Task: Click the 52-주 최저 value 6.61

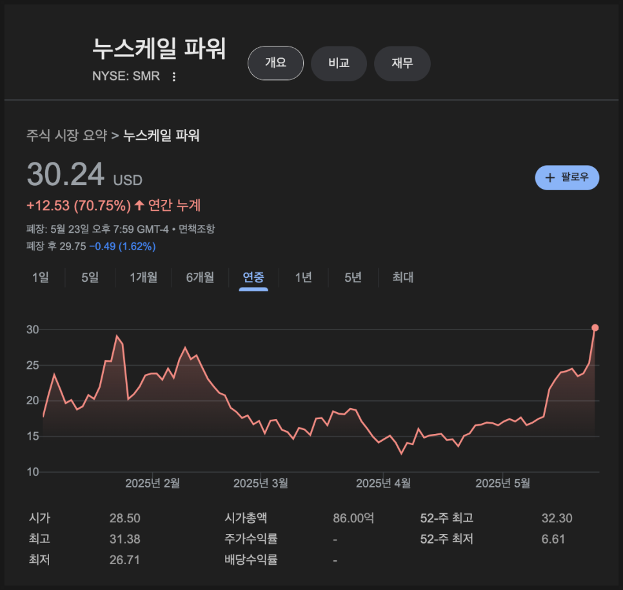Action: click(x=553, y=539)
